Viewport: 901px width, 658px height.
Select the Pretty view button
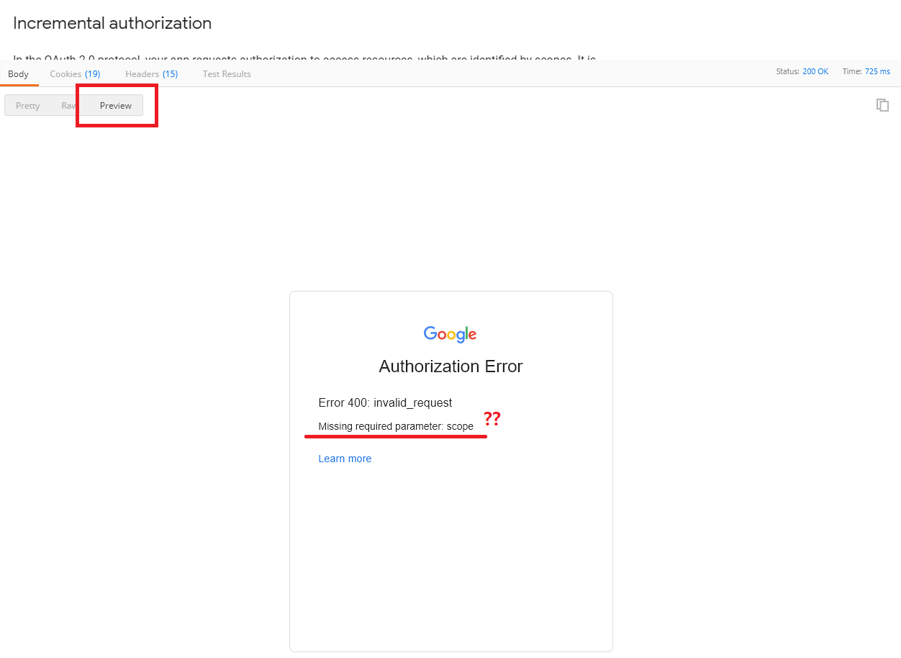[28, 106]
